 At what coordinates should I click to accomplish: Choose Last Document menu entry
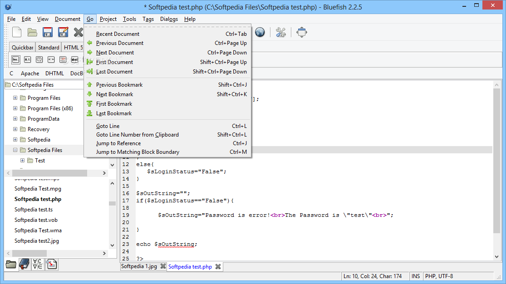click(x=167, y=72)
